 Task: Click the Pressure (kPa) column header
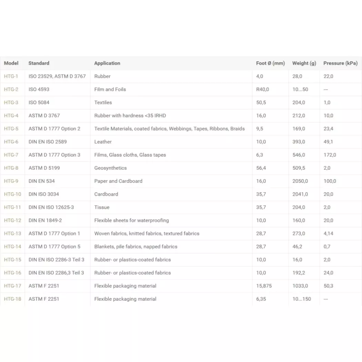tap(340, 63)
